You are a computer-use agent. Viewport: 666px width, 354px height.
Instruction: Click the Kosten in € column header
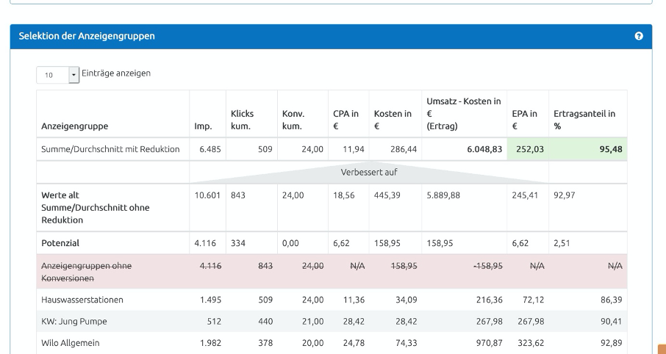(x=391, y=120)
